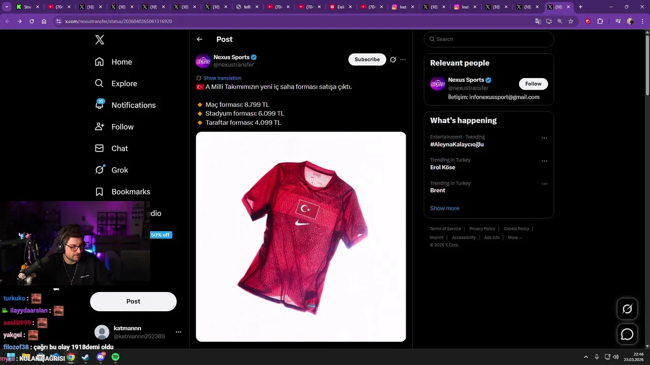
Task: Click Show more under What's happening
Action: [444, 208]
